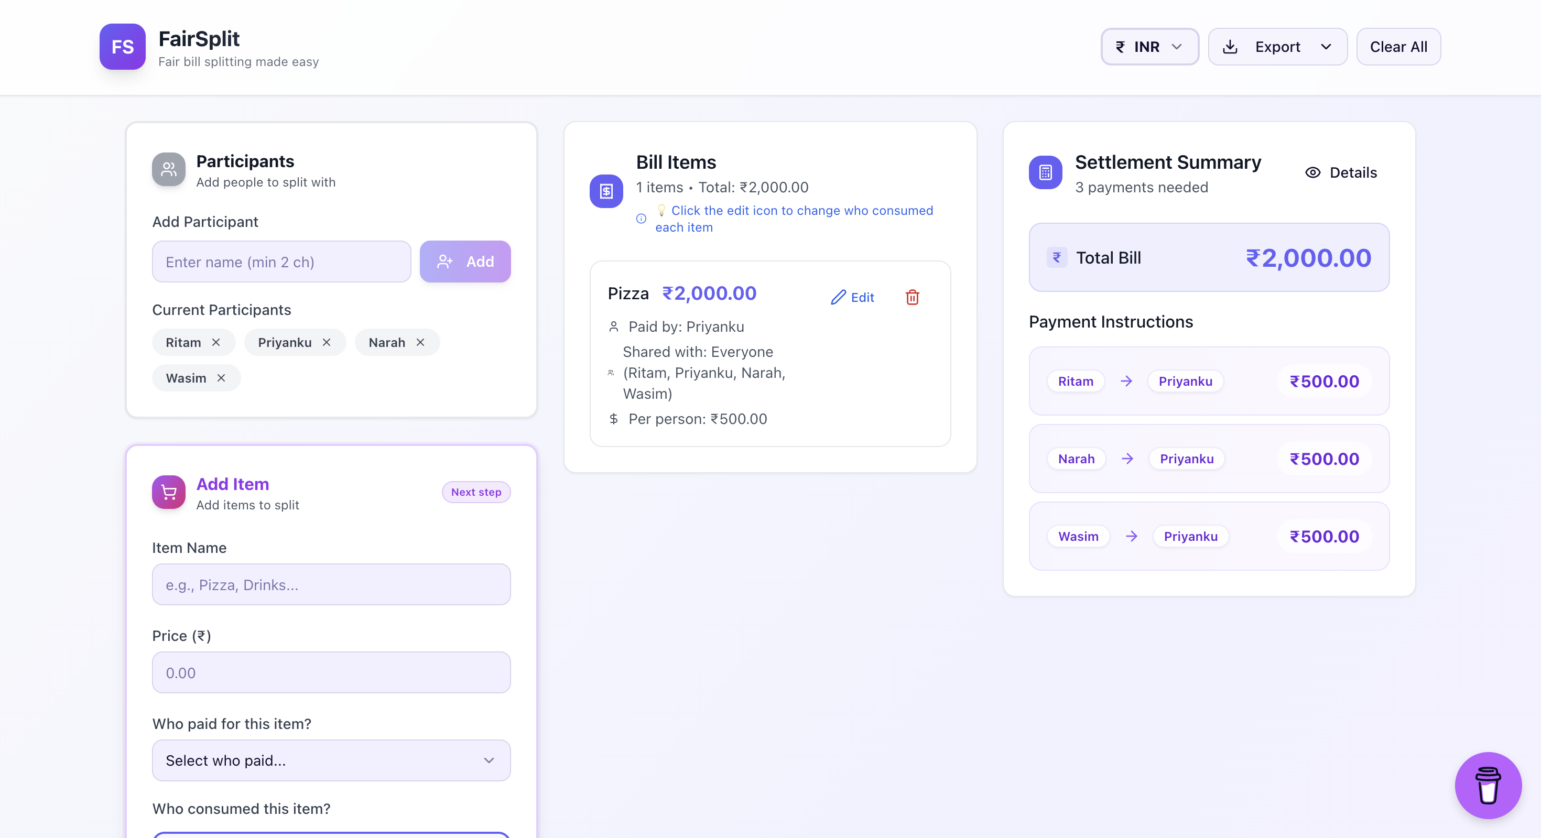
Task: Click the rupee icon beside Total Bill
Action: (1057, 257)
